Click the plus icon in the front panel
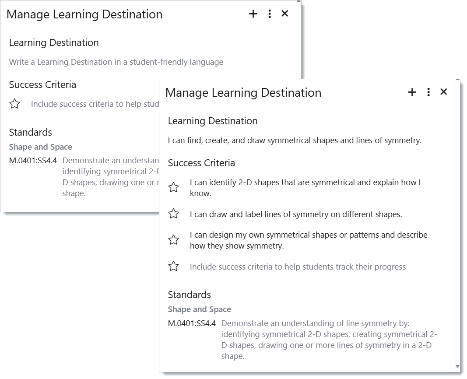The image size is (467, 379). (x=412, y=92)
